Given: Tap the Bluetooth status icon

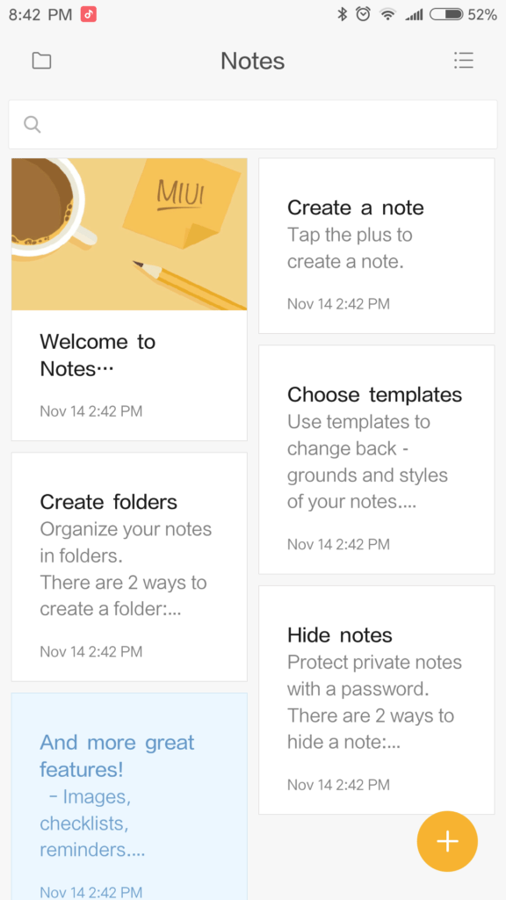Looking at the screenshot, I should [343, 14].
